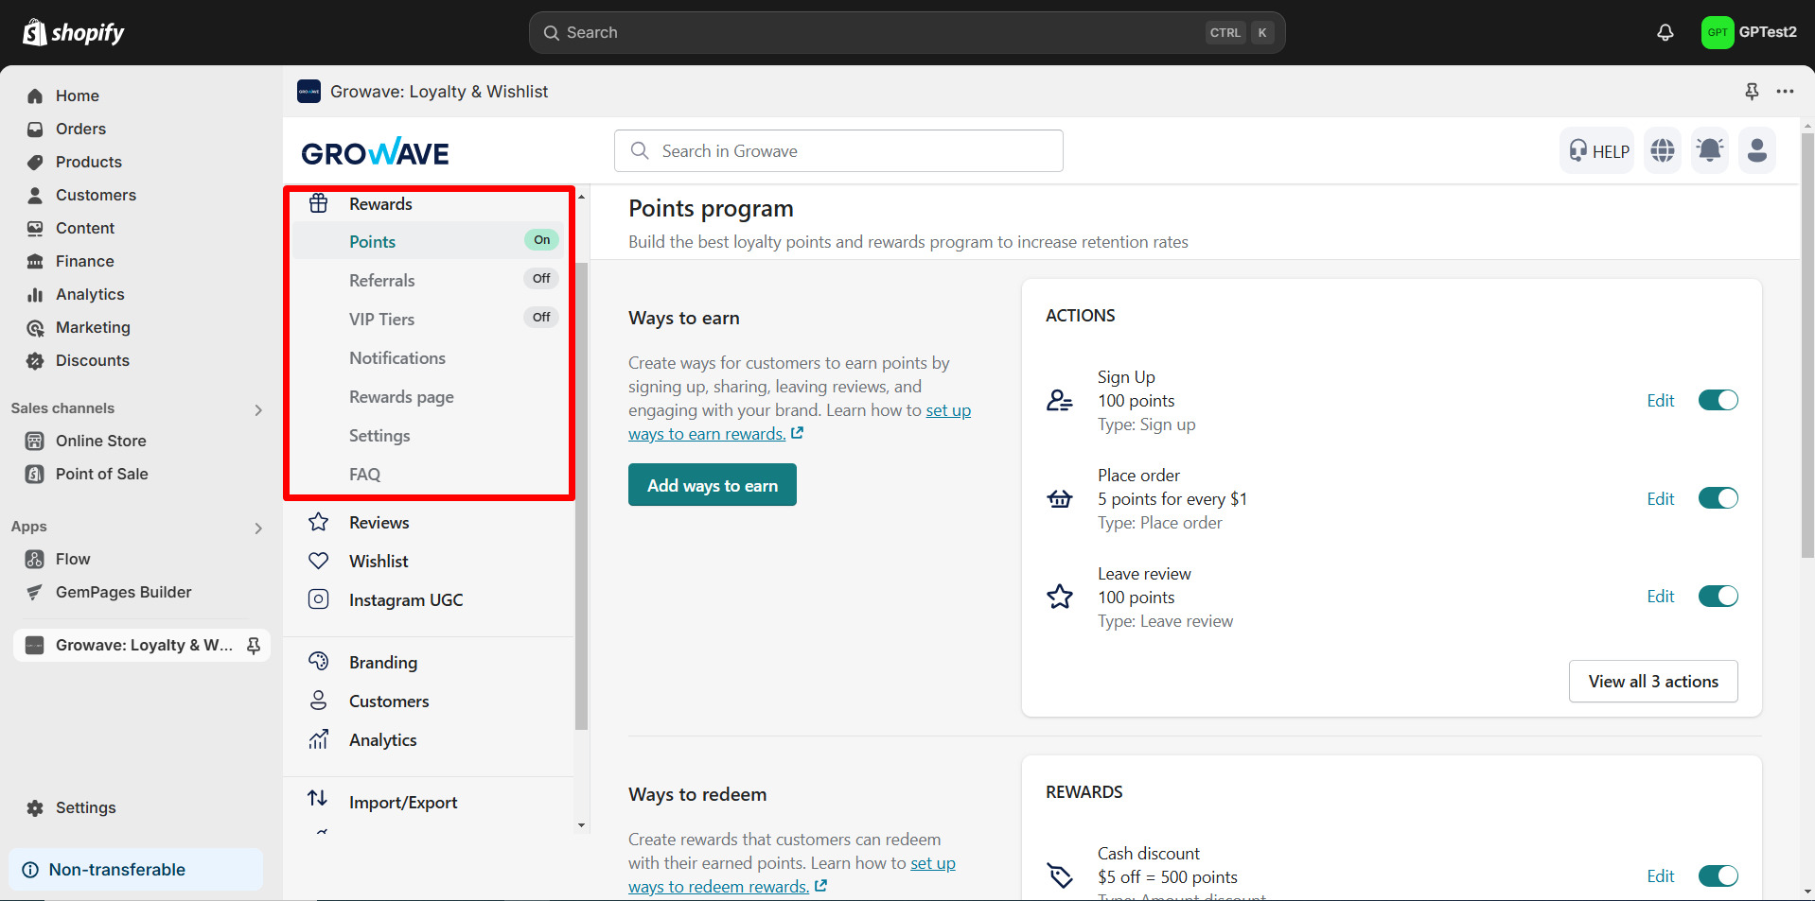Edit the Cash discount reward

point(1661,876)
